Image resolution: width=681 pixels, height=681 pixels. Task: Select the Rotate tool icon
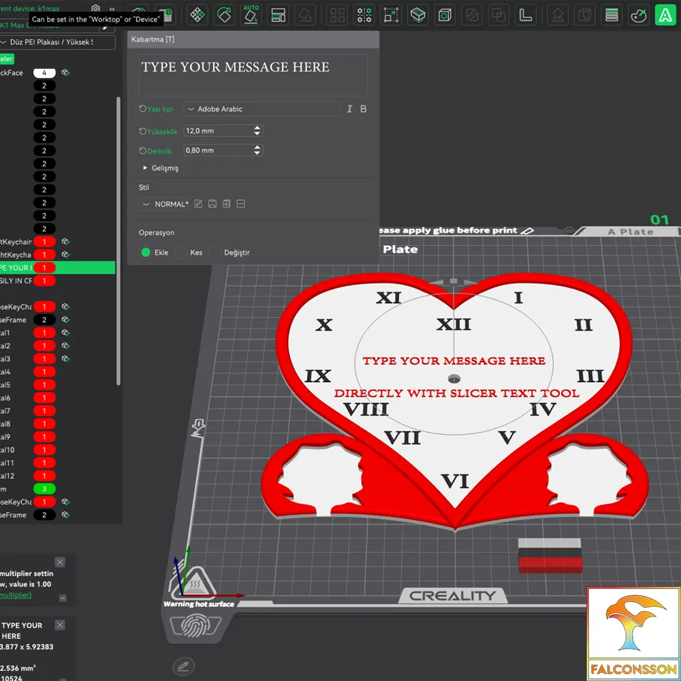tap(224, 15)
